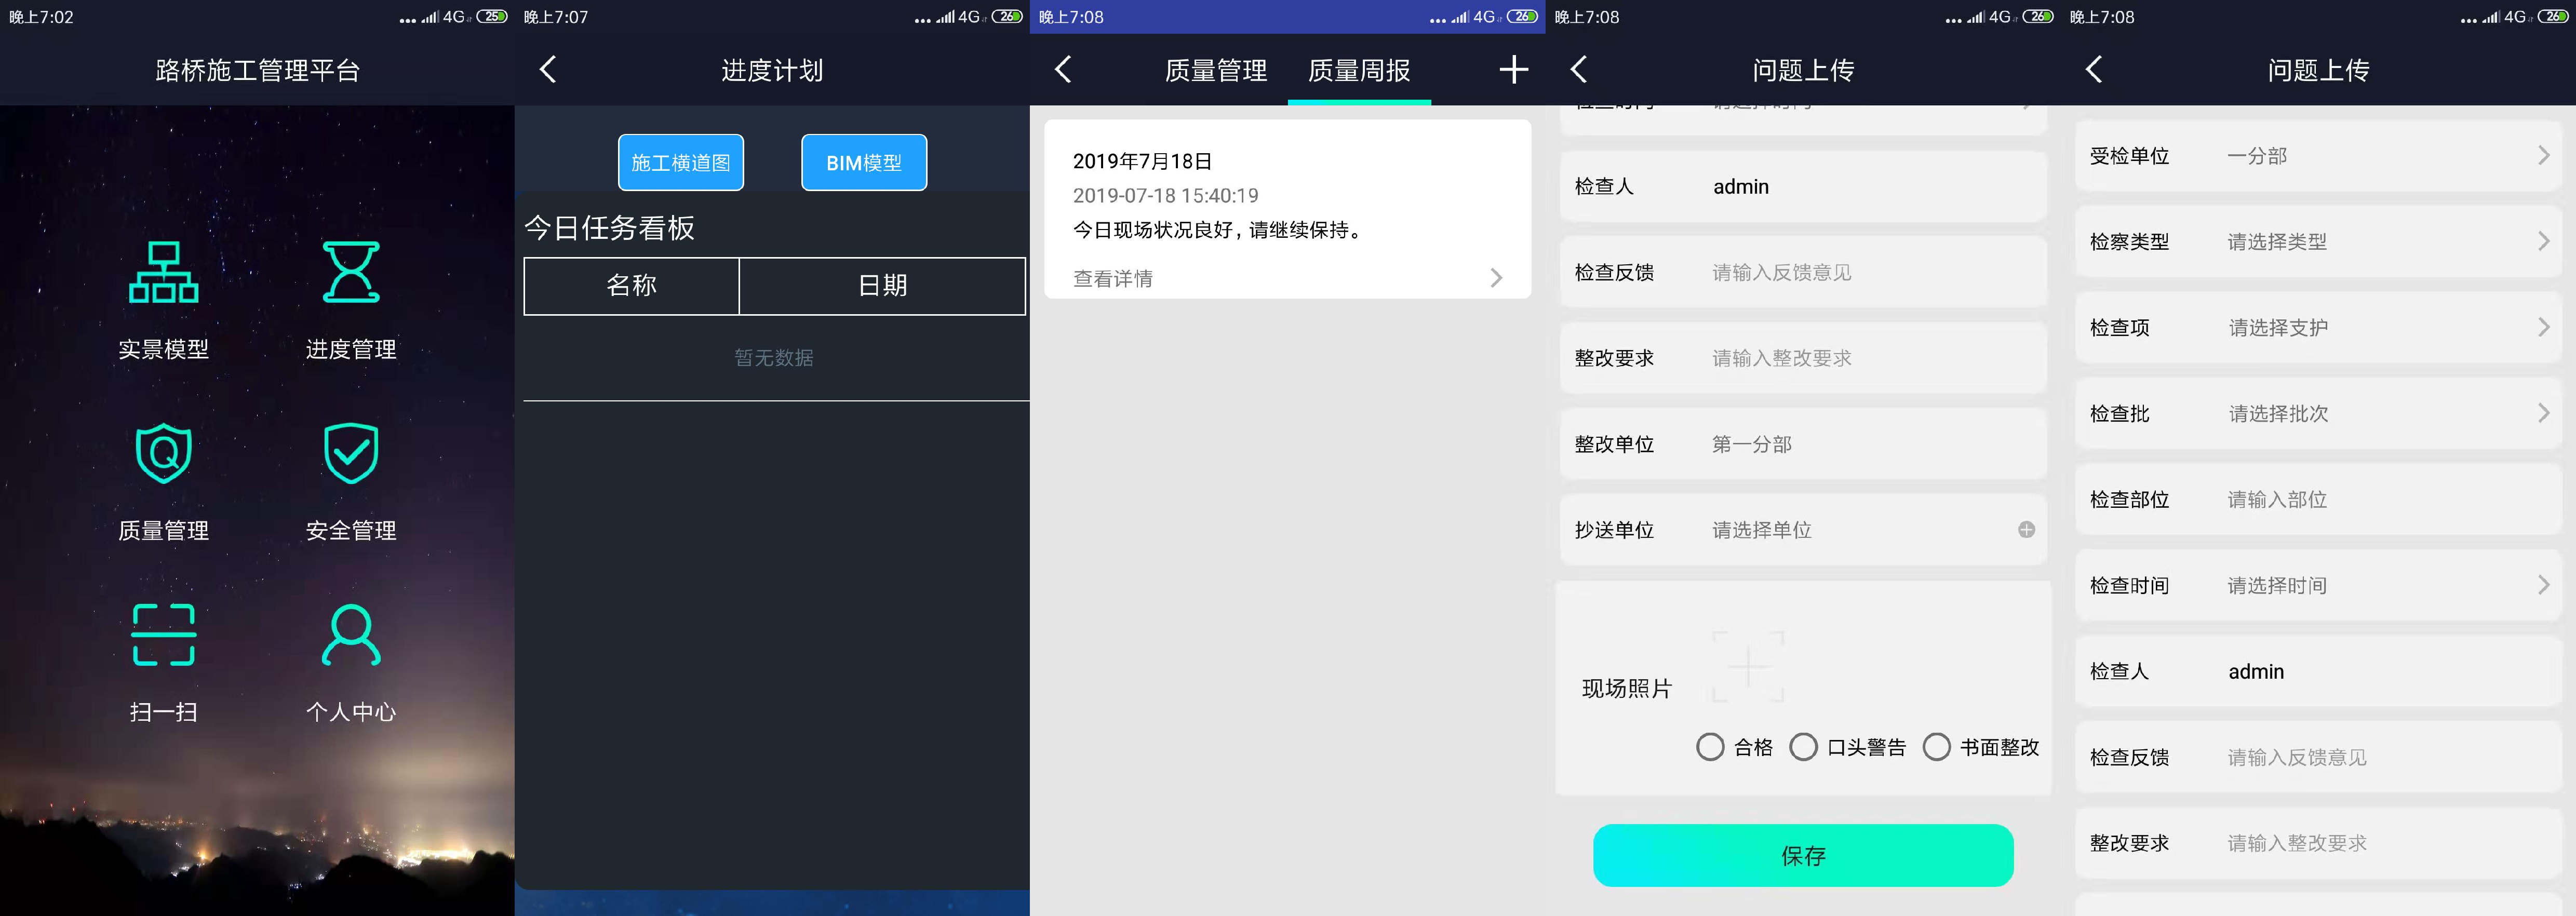The width and height of the screenshot is (2576, 916).
Task: Open report details via 查看详情 chevron
Action: pos(1496,278)
